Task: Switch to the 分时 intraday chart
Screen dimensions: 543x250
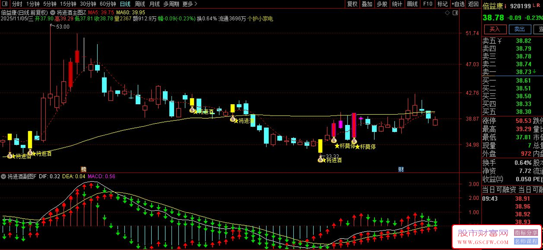Action: (x=17, y=4)
